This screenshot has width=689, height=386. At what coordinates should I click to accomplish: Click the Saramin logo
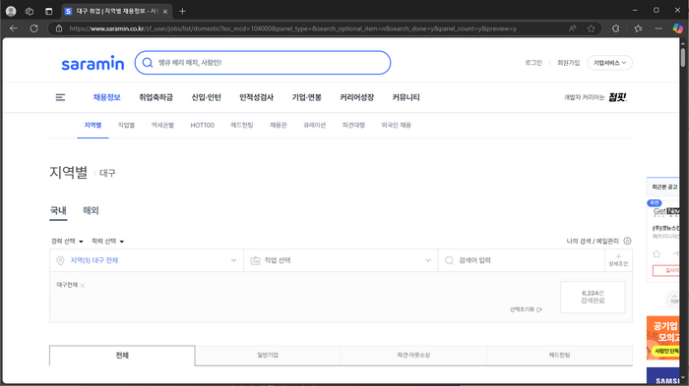pos(93,64)
